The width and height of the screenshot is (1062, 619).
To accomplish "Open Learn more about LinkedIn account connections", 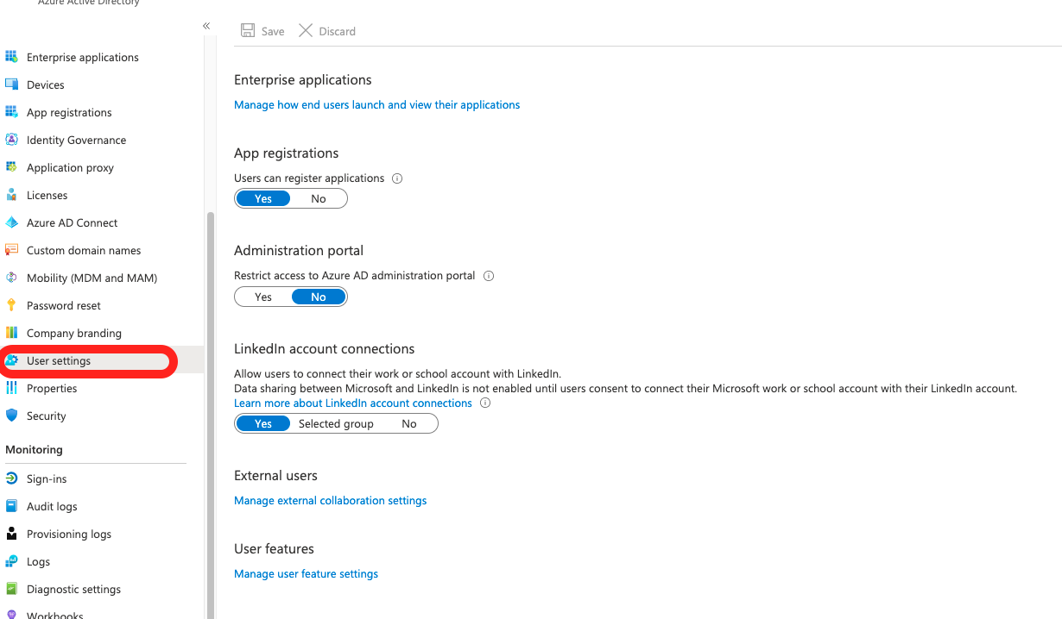I will coord(353,403).
